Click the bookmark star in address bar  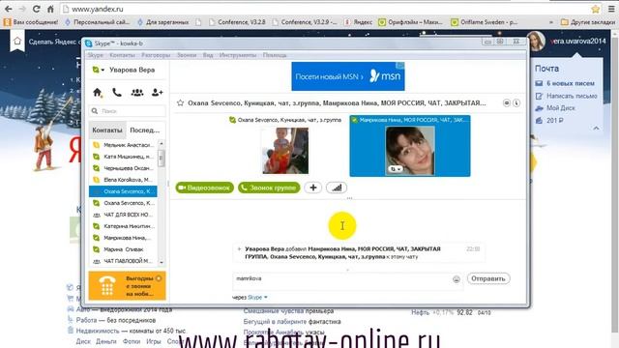(596, 9)
